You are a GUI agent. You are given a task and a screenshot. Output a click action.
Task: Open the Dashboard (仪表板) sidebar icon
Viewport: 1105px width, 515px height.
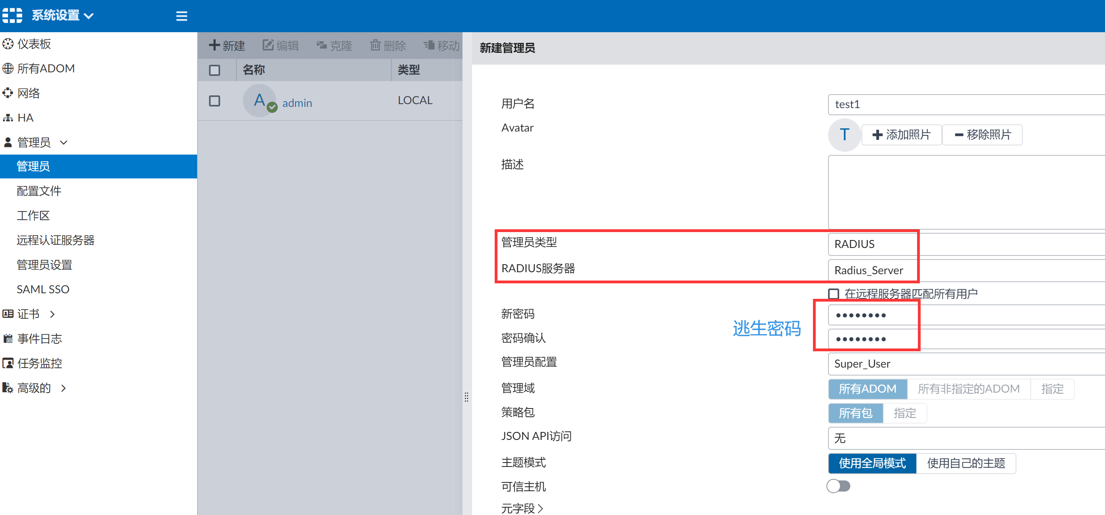tap(8, 44)
